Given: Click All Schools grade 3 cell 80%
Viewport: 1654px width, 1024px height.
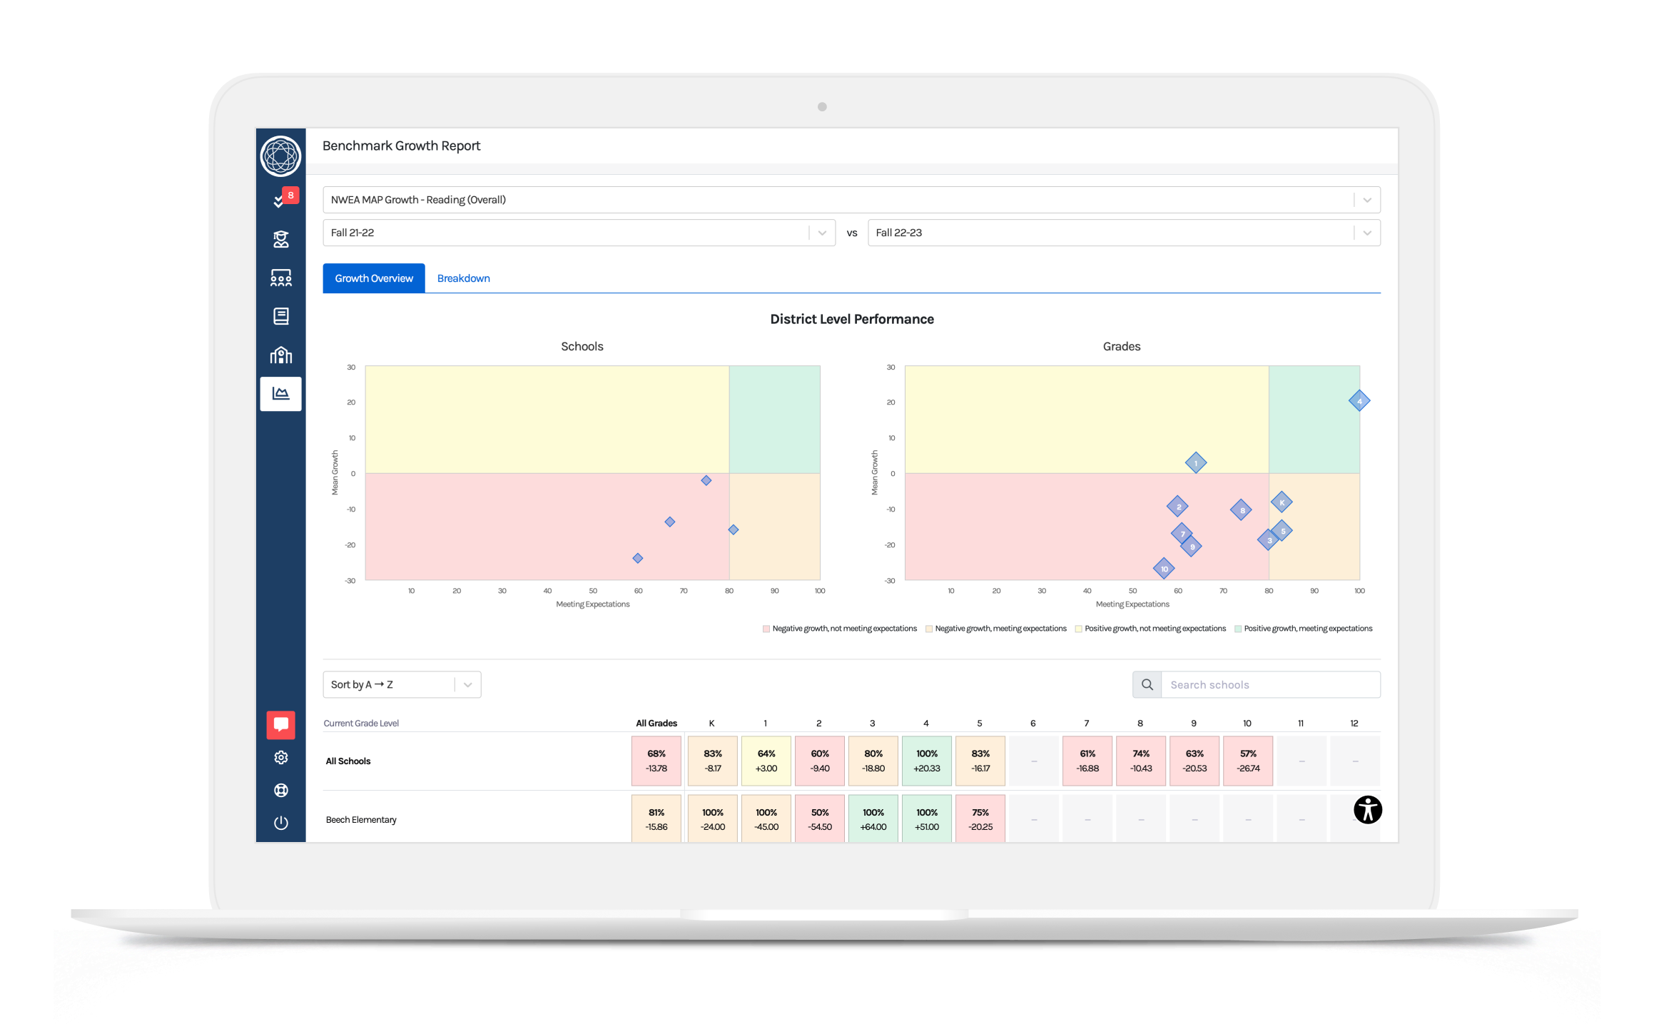Looking at the screenshot, I should [x=873, y=761].
